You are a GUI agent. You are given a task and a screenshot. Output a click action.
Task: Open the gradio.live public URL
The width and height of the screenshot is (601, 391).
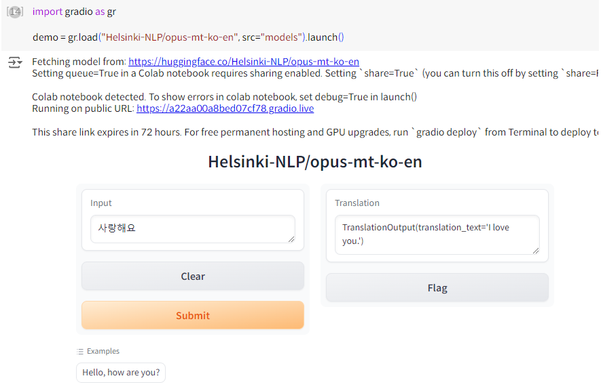coord(225,108)
